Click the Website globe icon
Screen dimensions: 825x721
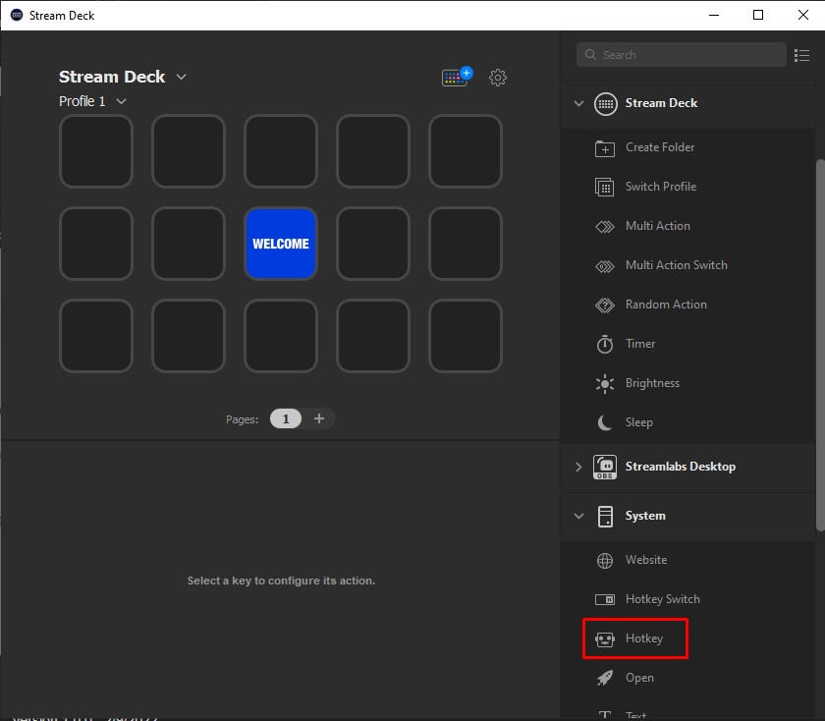pos(605,561)
